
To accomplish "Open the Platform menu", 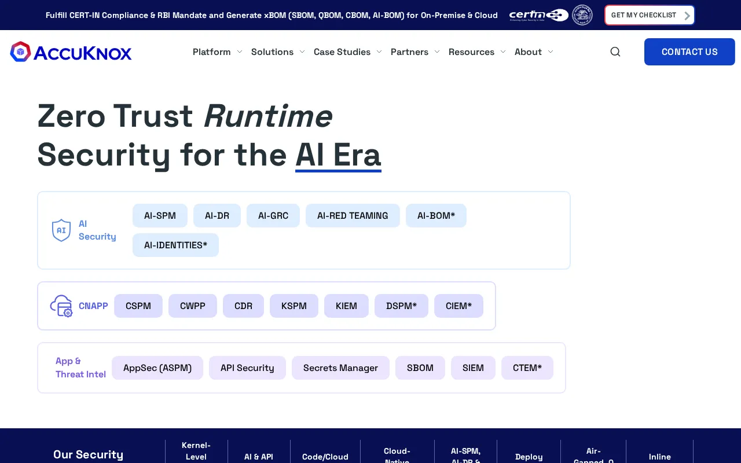I will click(211, 52).
